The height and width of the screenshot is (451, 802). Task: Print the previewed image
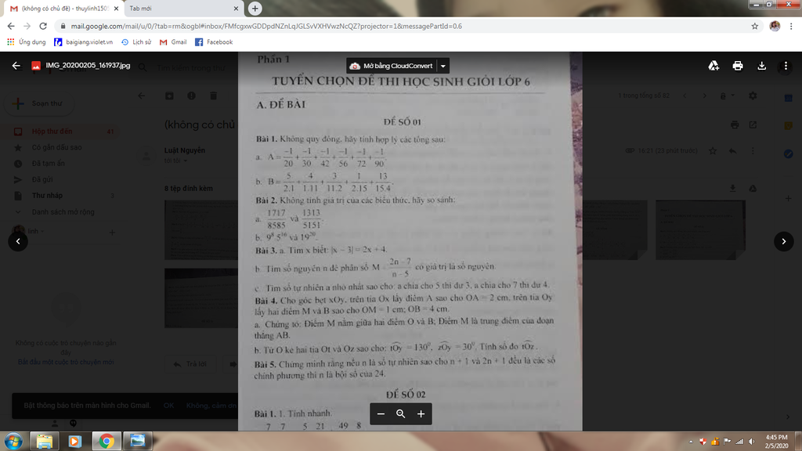click(738, 66)
